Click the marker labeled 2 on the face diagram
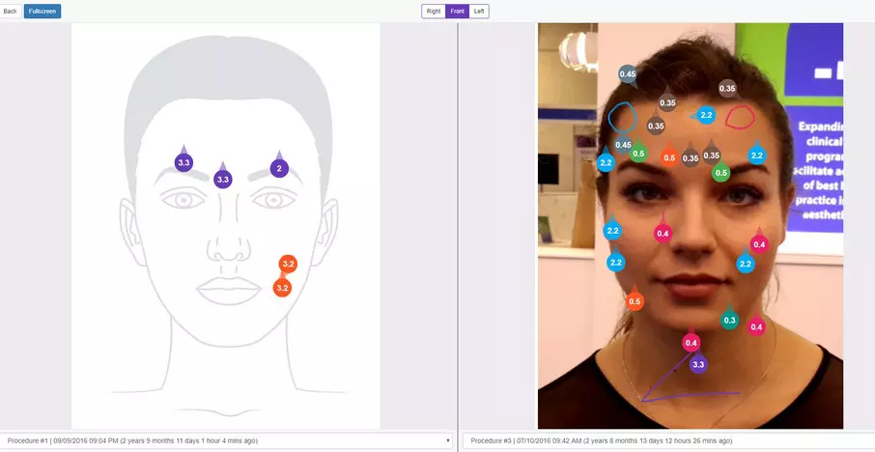This screenshot has width=875, height=452. pos(279,168)
